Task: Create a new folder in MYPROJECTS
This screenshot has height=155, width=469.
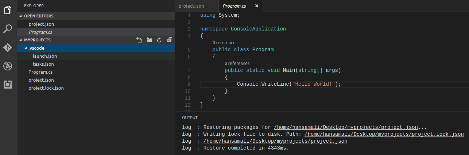Action: 149,40
